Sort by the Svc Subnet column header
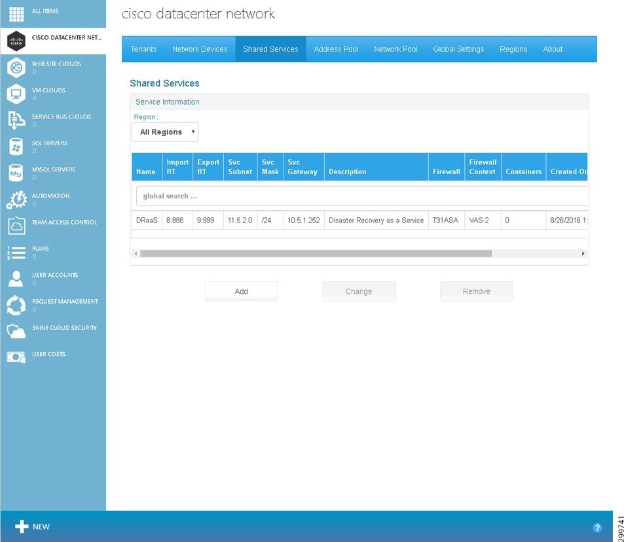624x542 pixels. 240,167
